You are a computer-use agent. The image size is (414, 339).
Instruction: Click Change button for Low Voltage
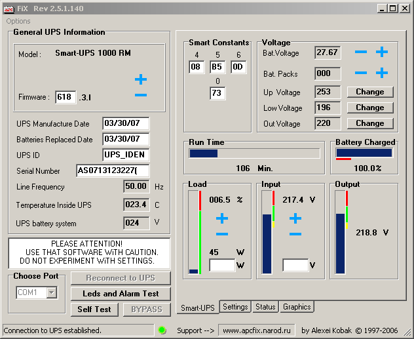click(x=370, y=108)
